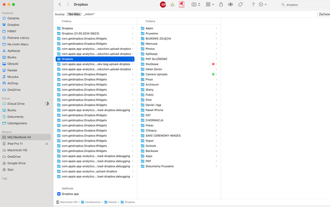The width and height of the screenshot is (330, 207).
Task: Click the Share icon in the toolbar
Action: click(x=221, y=5)
